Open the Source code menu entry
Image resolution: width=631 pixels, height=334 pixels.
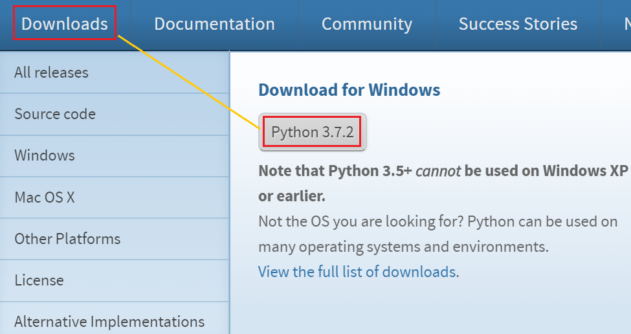pyautogui.click(x=55, y=114)
